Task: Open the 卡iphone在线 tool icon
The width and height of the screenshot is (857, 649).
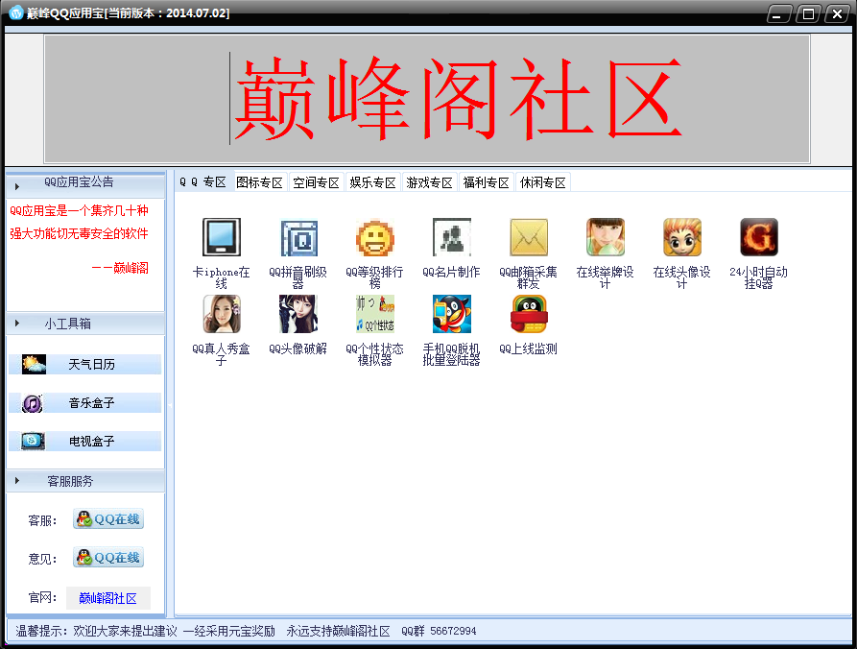Action: pos(222,237)
